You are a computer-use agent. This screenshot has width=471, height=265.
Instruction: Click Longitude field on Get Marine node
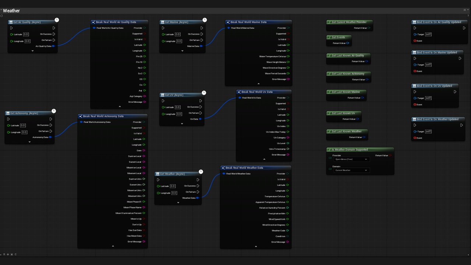tap(179, 41)
